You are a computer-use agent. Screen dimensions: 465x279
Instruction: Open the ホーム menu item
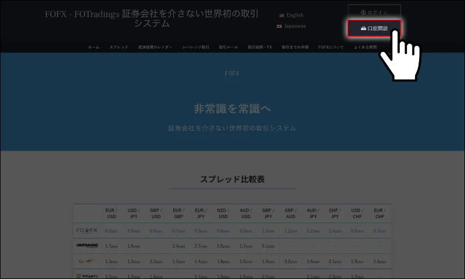tap(94, 46)
